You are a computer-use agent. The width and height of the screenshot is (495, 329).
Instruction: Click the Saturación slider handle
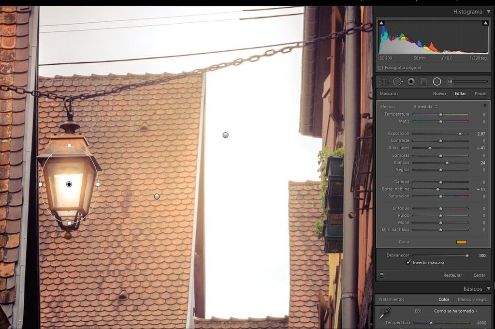pos(441,196)
